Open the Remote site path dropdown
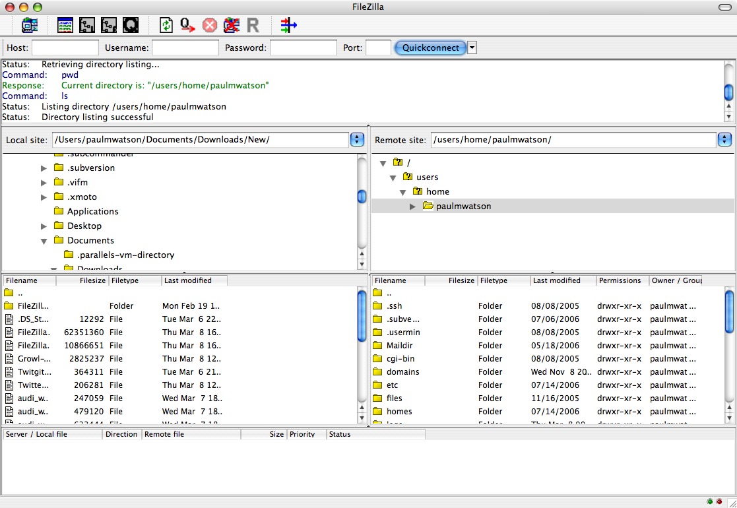Image resolution: width=737 pixels, height=508 pixels. [724, 140]
